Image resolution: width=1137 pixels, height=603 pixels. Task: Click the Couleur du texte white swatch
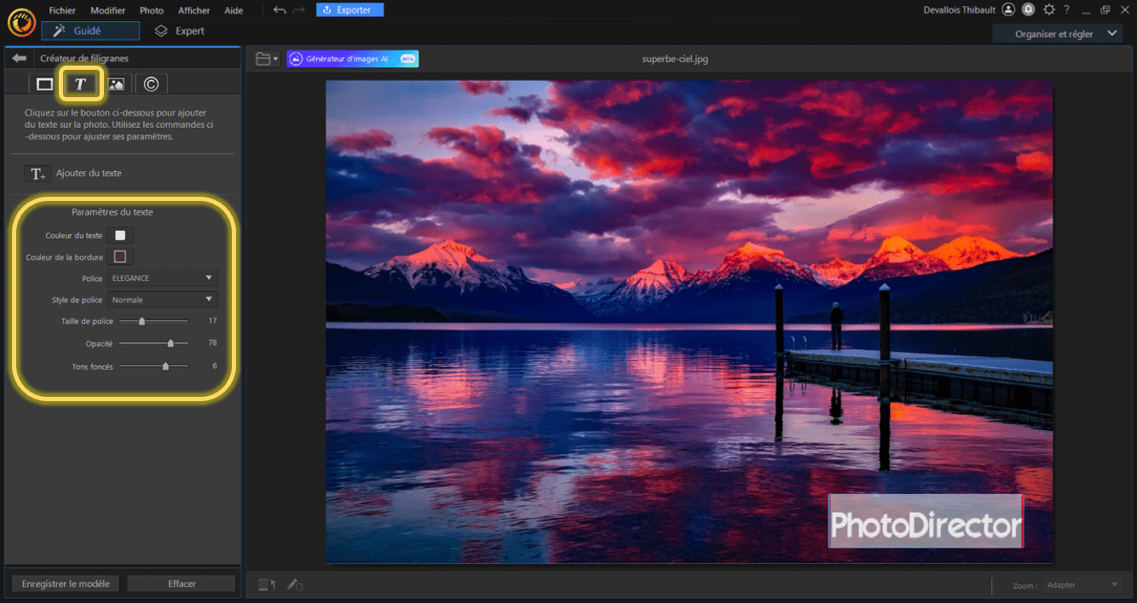click(120, 236)
